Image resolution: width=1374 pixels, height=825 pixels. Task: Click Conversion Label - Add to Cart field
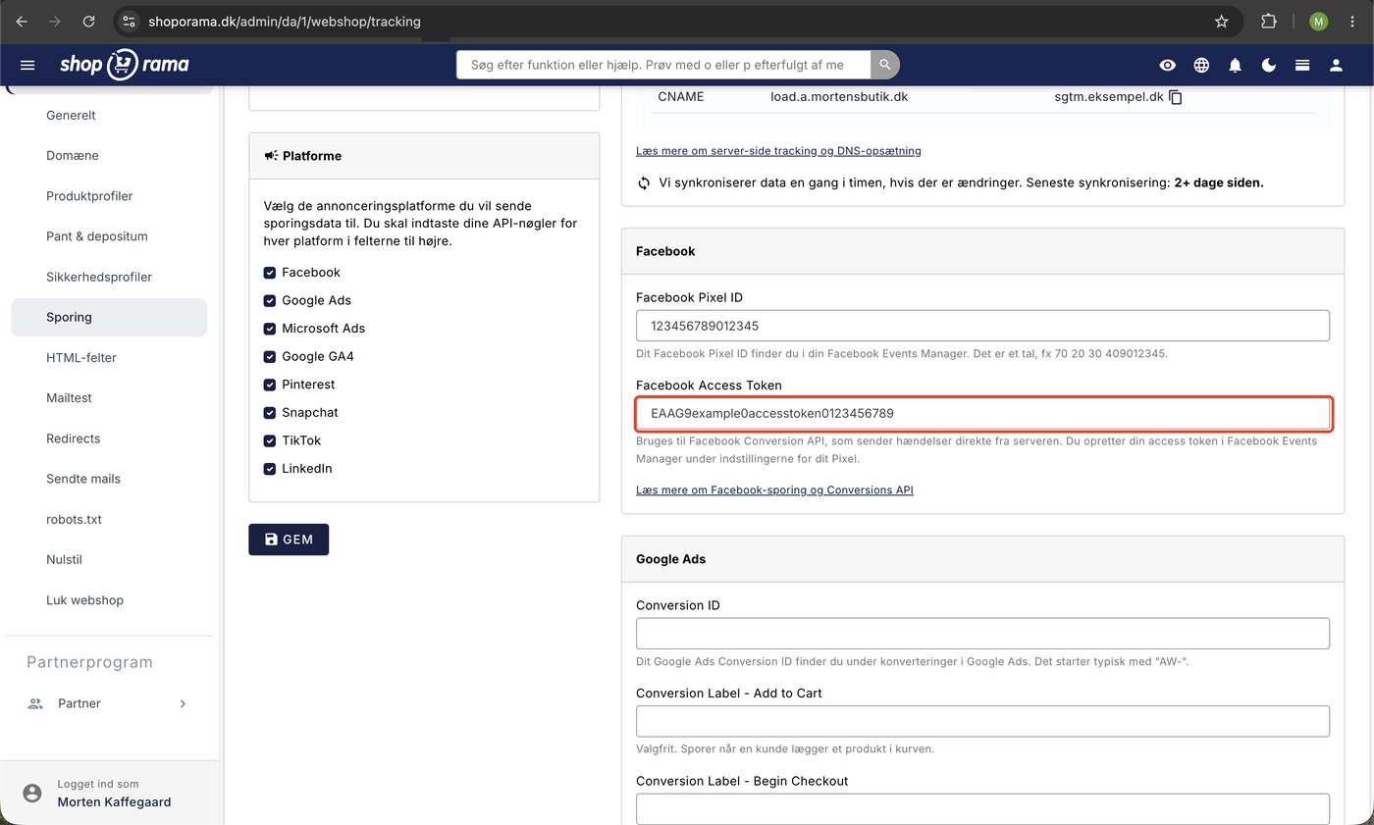pyautogui.click(x=982, y=721)
